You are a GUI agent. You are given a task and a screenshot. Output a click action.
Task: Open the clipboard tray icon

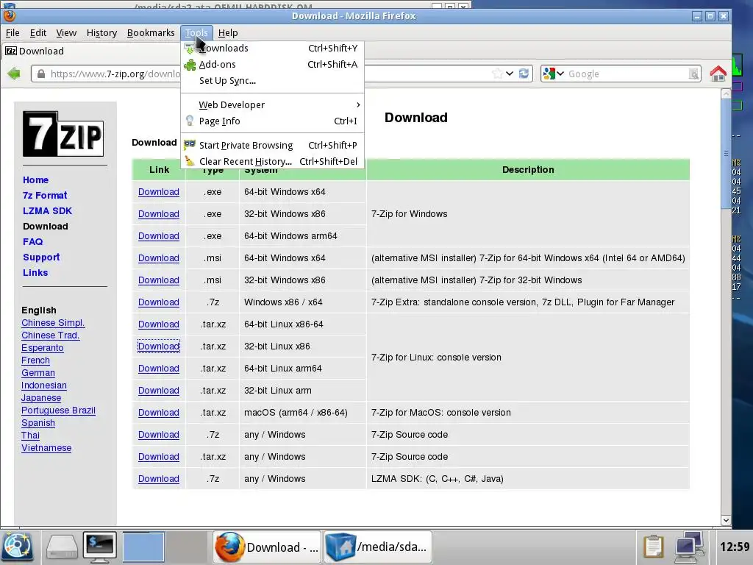[653, 547]
